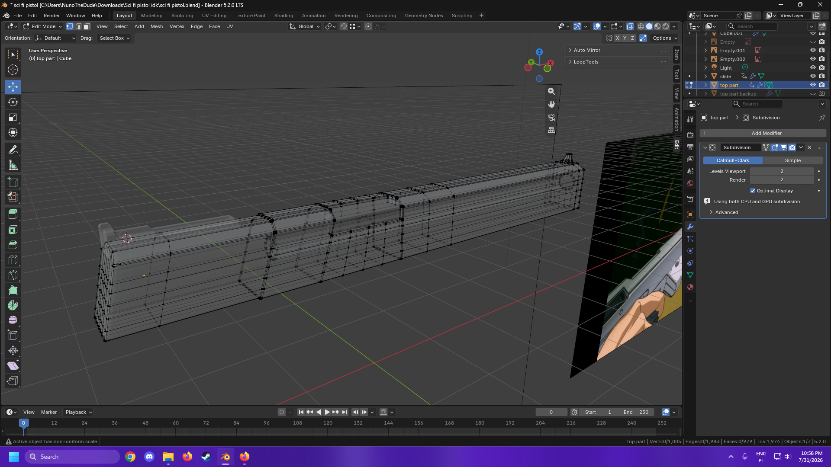Open Steam from the taskbar
Viewport: 831px width, 467px height.
coord(206,457)
